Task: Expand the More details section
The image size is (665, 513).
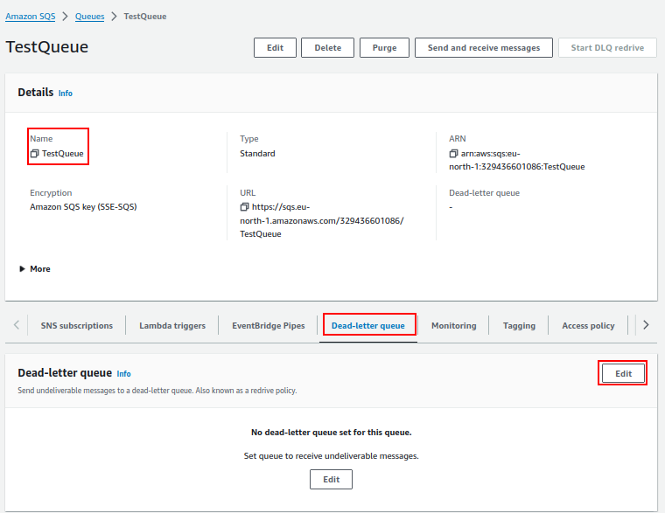Action: click(35, 268)
